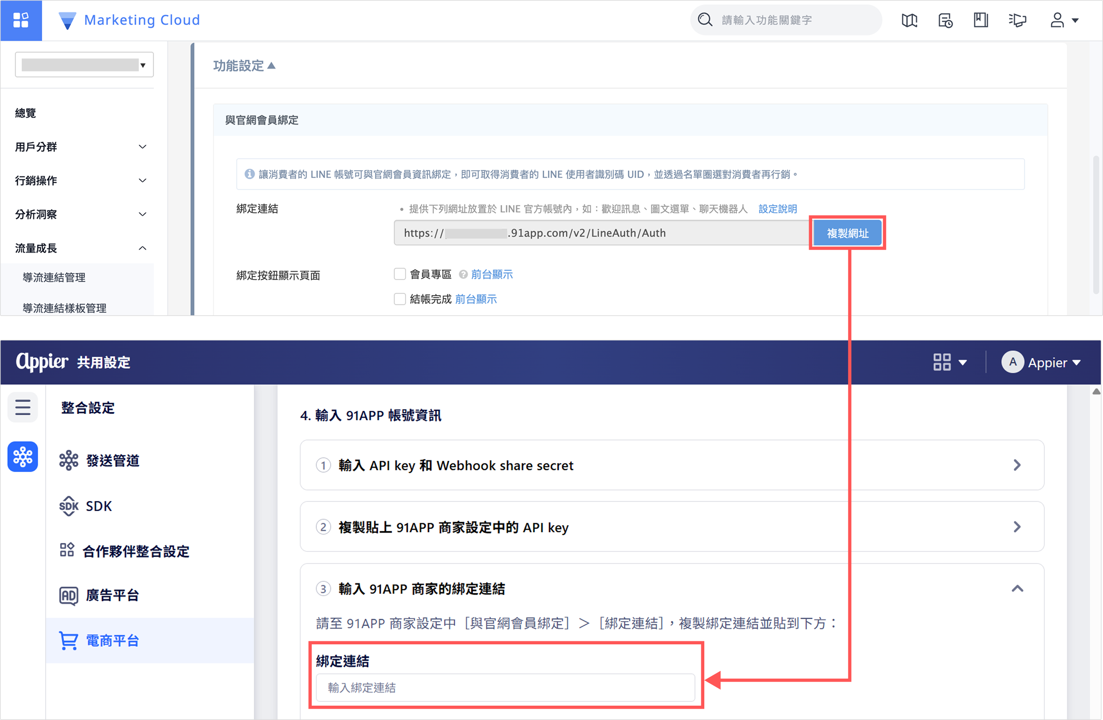The image size is (1103, 720).
Task: Click the Marketing Cloud funnel logo
Action: (68, 21)
